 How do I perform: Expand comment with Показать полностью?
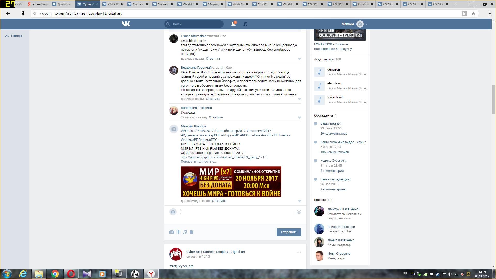click(198, 162)
